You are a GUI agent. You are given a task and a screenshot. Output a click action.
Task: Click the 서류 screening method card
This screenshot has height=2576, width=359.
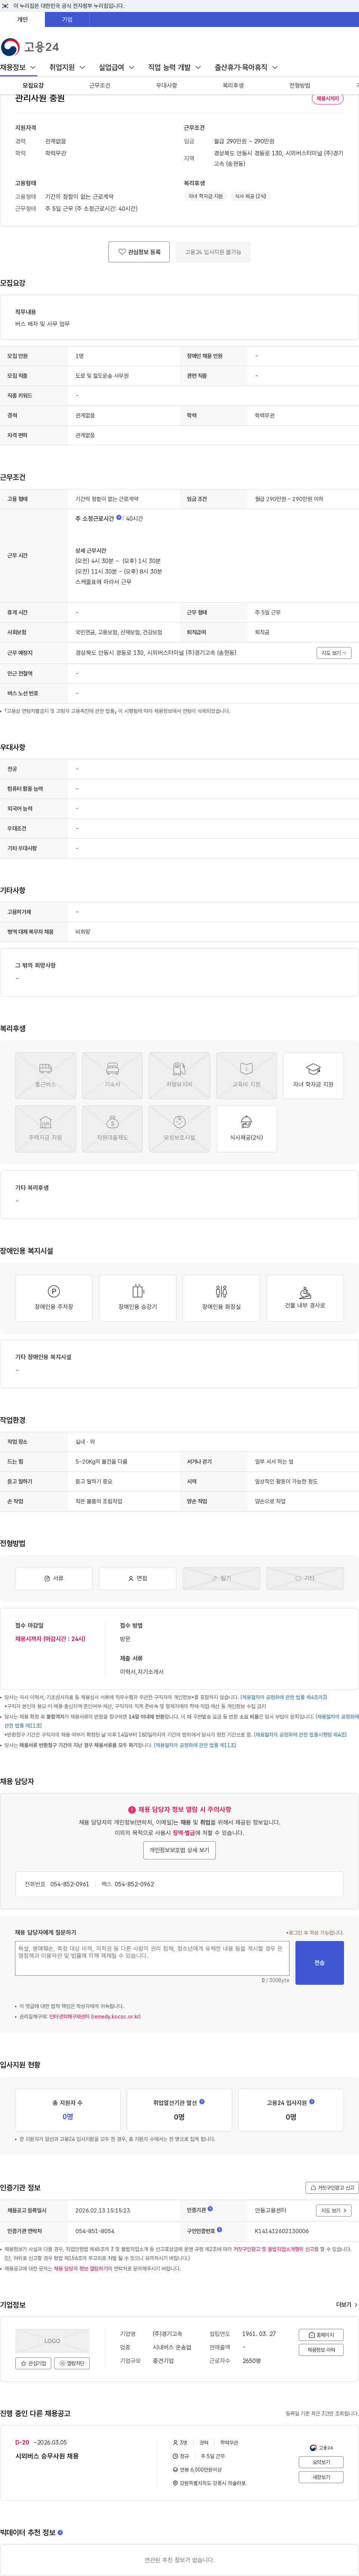54,1579
